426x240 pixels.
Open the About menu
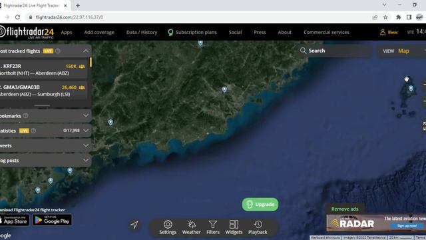[x=284, y=32]
